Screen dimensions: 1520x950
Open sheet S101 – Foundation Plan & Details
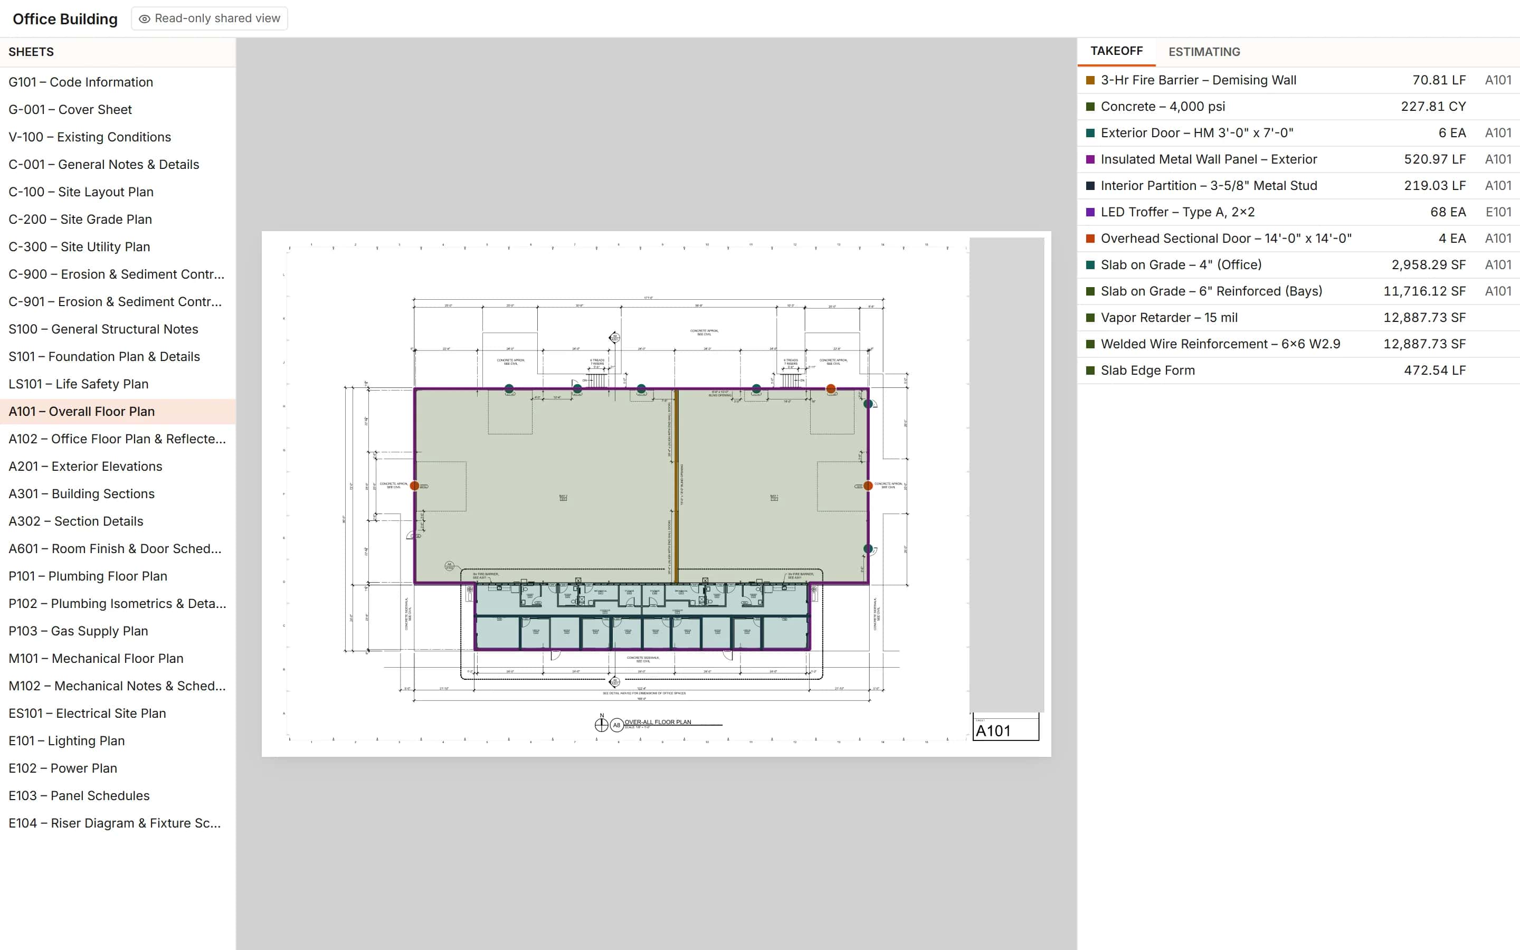[118, 356]
